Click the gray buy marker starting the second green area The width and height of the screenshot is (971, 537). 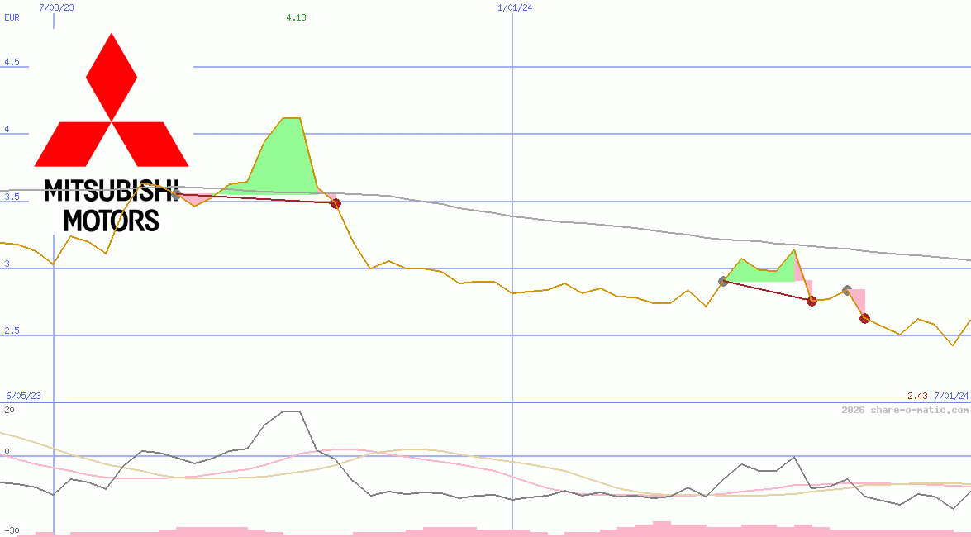[x=723, y=281]
